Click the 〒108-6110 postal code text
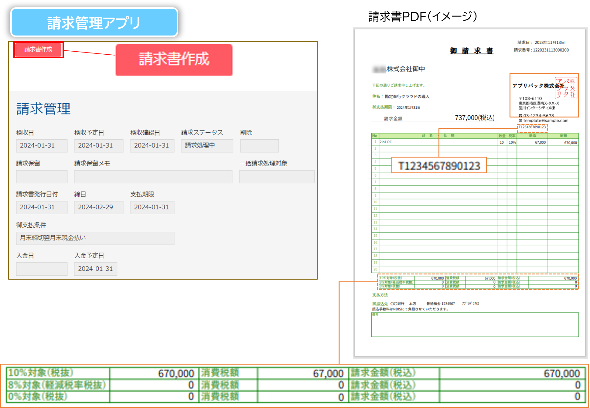The width and height of the screenshot is (590, 408). coord(530,98)
